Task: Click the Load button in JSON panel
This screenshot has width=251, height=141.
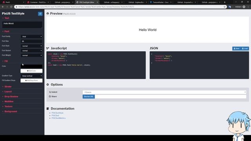Action: click(245, 49)
